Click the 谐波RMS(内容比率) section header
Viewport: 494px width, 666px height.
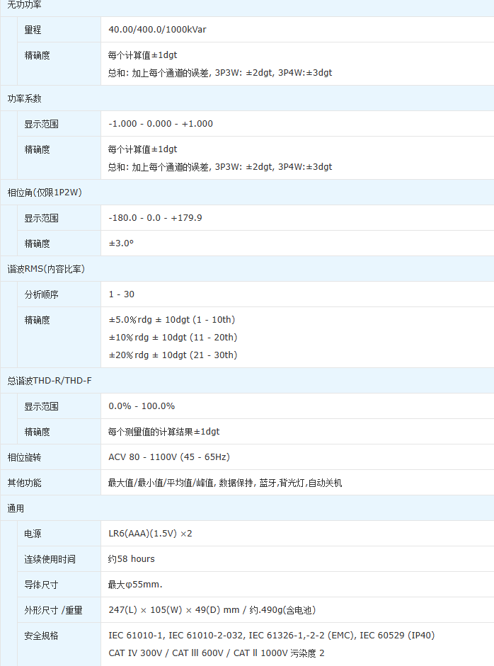coord(46,269)
